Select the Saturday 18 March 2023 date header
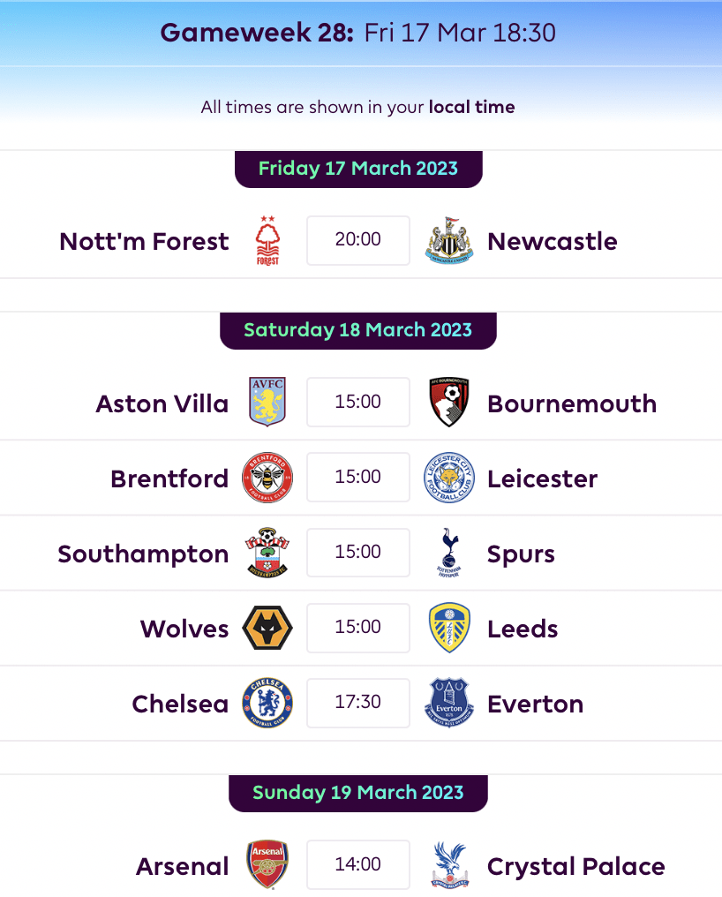Viewport: 722px width, 897px height. click(358, 330)
